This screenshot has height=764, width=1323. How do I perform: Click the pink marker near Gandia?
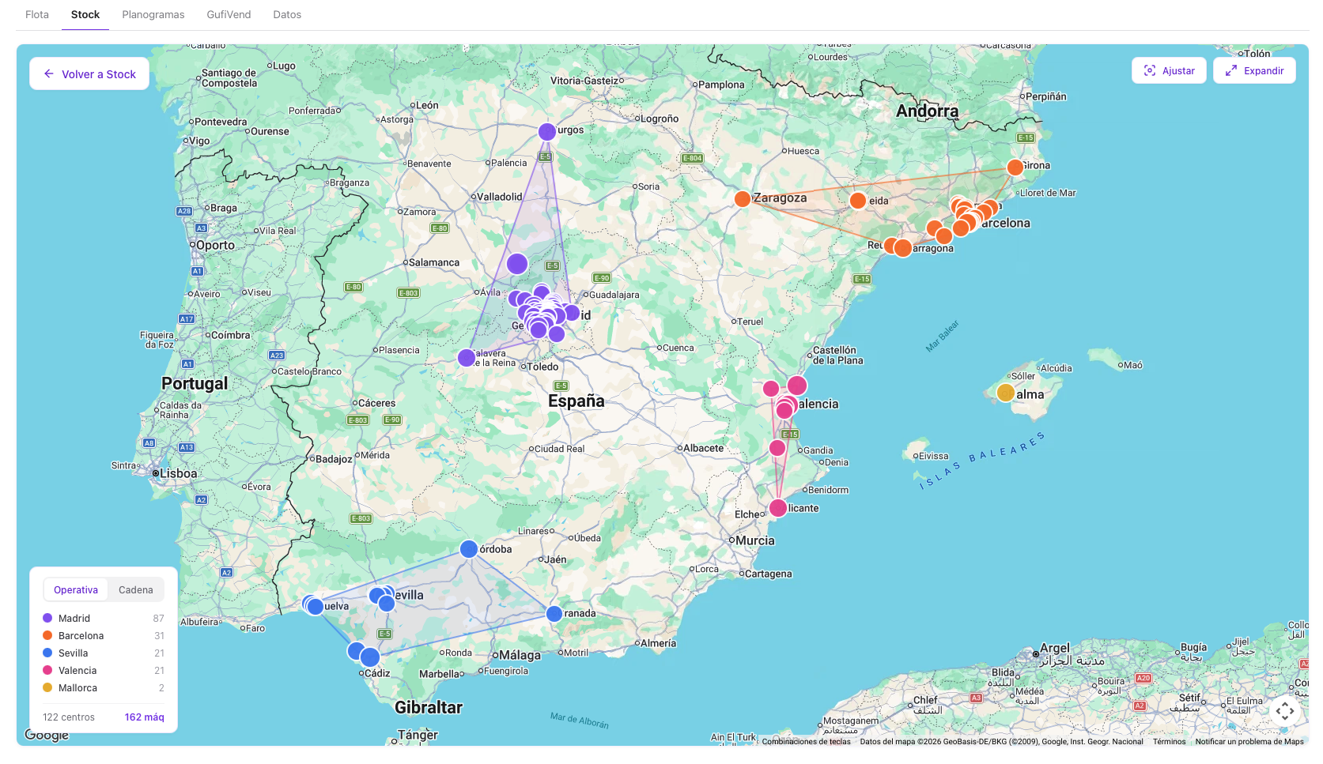tap(777, 448)
